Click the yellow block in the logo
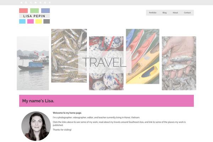The width and height of the screenshot is (213, 142). tap(39, 21)
